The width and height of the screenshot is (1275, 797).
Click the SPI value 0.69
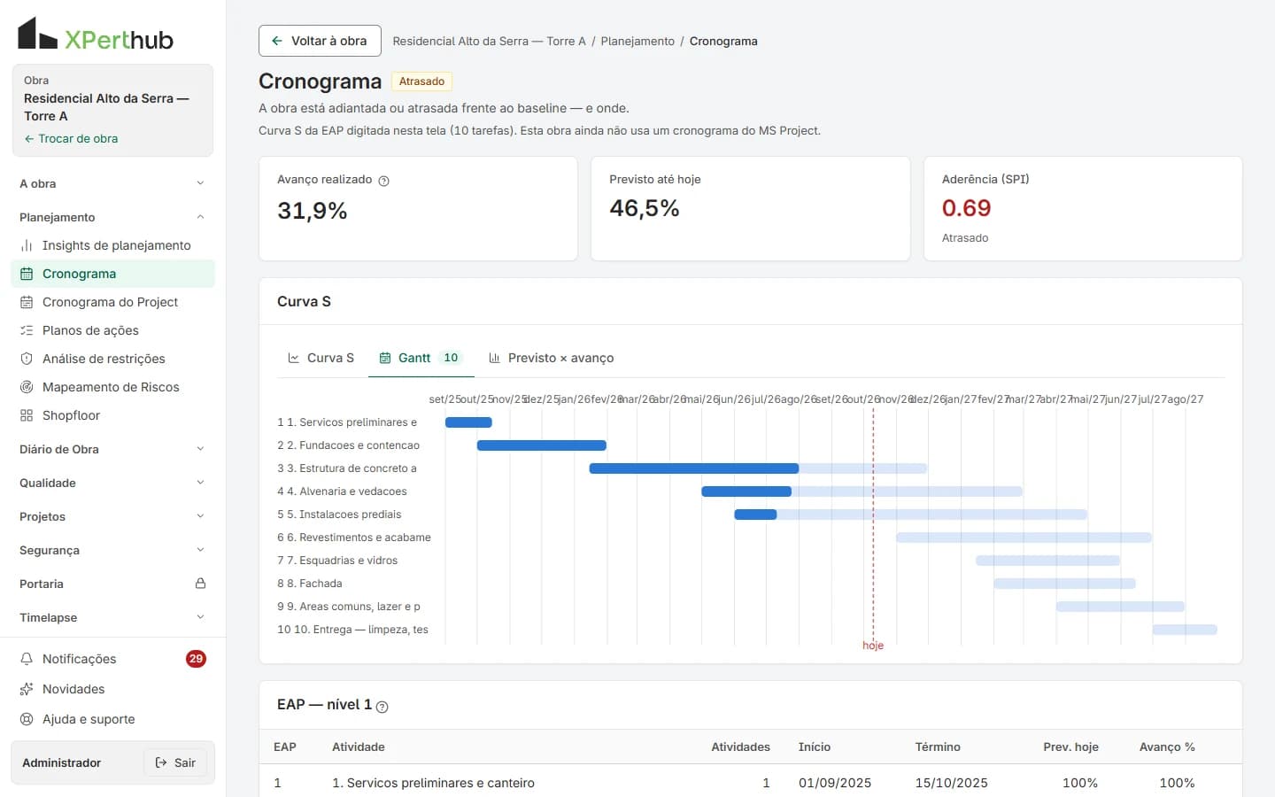(967, 208)
